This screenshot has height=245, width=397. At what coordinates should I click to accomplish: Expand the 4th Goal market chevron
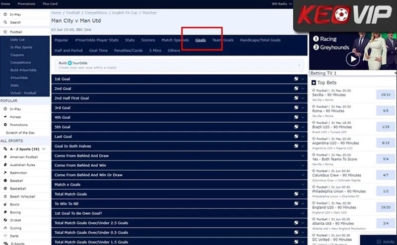tap(303, 117)
